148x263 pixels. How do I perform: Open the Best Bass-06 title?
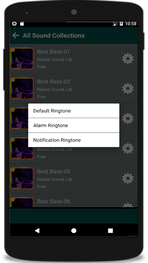pos(54,201)
